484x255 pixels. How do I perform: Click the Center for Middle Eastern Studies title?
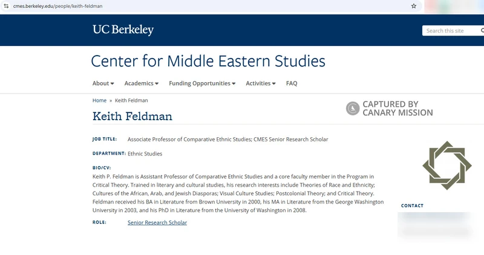pyautogui.click(x=208, y=61)
